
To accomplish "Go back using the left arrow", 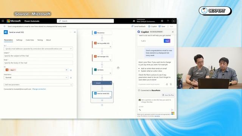I will click(x=5, y=26).
